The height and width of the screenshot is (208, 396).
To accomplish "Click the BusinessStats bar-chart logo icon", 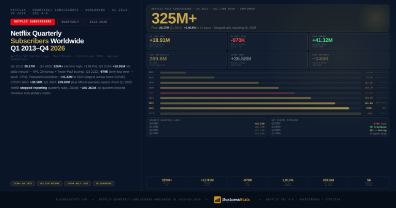I will tap(217, 200).
